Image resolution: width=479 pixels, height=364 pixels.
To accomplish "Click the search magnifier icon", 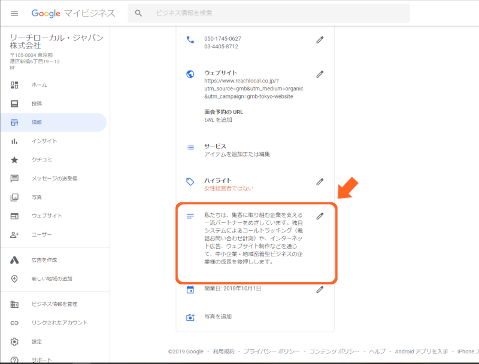I will tap(138, 13).
